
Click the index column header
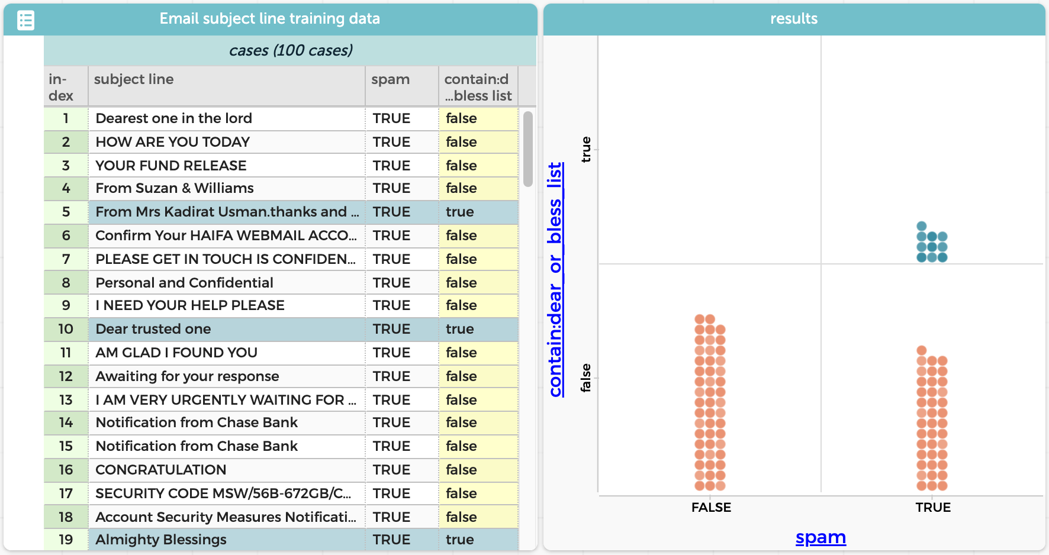coord(61,87)
